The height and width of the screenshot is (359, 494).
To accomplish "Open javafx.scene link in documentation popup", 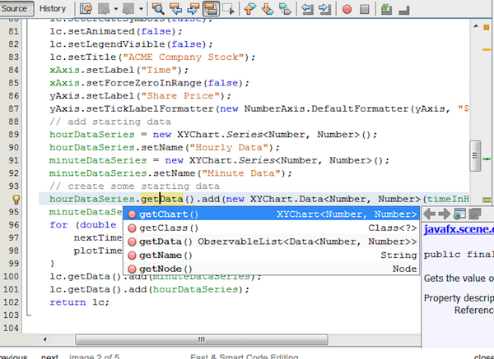I will pos(459,231).
